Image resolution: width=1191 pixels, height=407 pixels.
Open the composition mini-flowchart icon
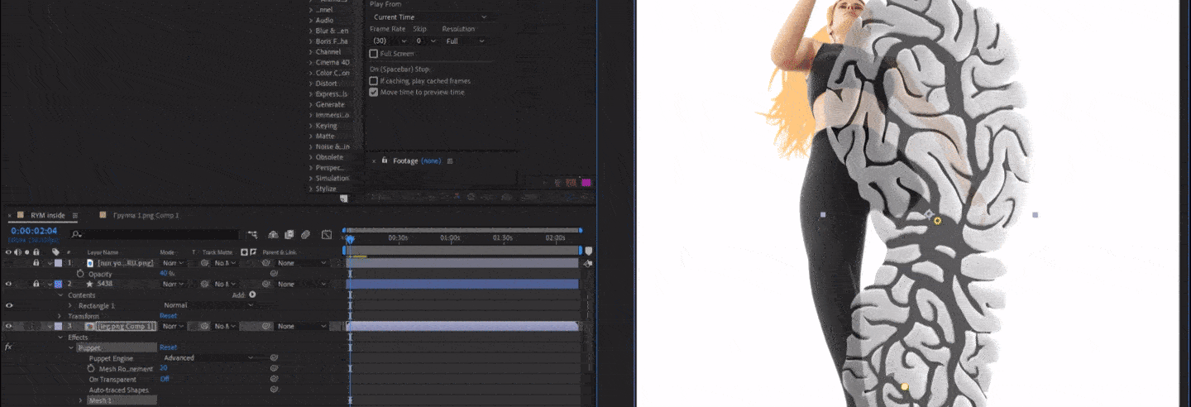pyautogui.click(x=251, y=235)
